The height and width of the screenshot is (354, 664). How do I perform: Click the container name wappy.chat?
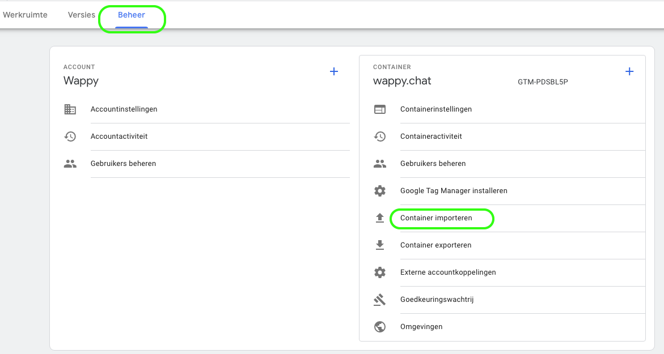tap(402, 81)
